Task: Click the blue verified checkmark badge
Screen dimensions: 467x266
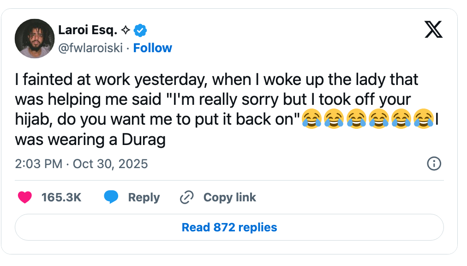Action: pyautogui.click(x=139, y=30)
